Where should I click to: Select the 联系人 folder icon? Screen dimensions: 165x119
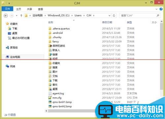click(50, 50)
